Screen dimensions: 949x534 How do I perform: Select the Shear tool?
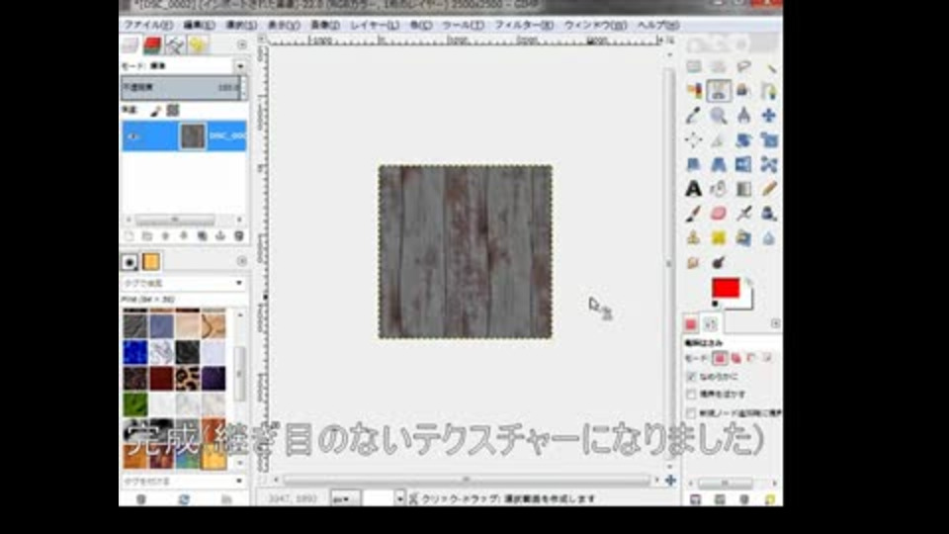point(694,164)
